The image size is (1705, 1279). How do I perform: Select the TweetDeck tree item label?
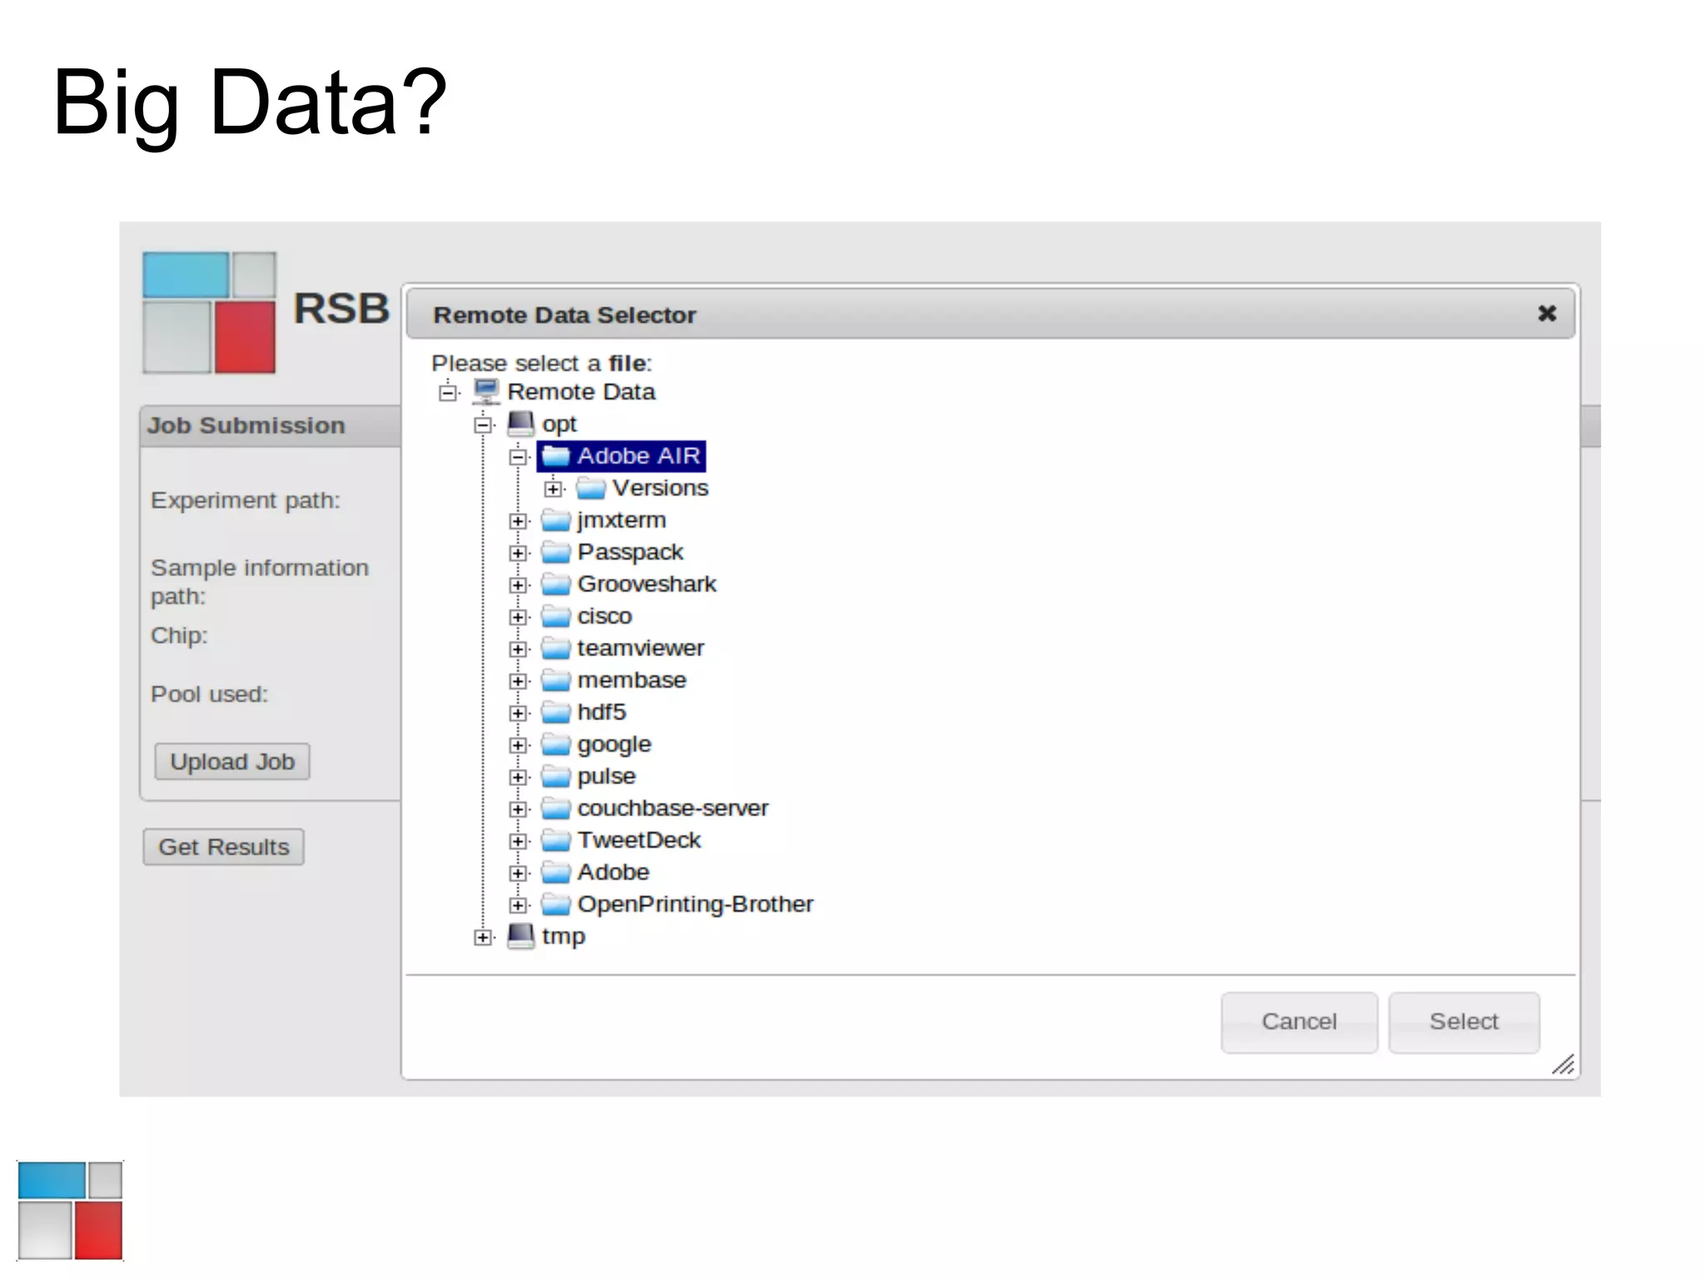pos(639,840)
